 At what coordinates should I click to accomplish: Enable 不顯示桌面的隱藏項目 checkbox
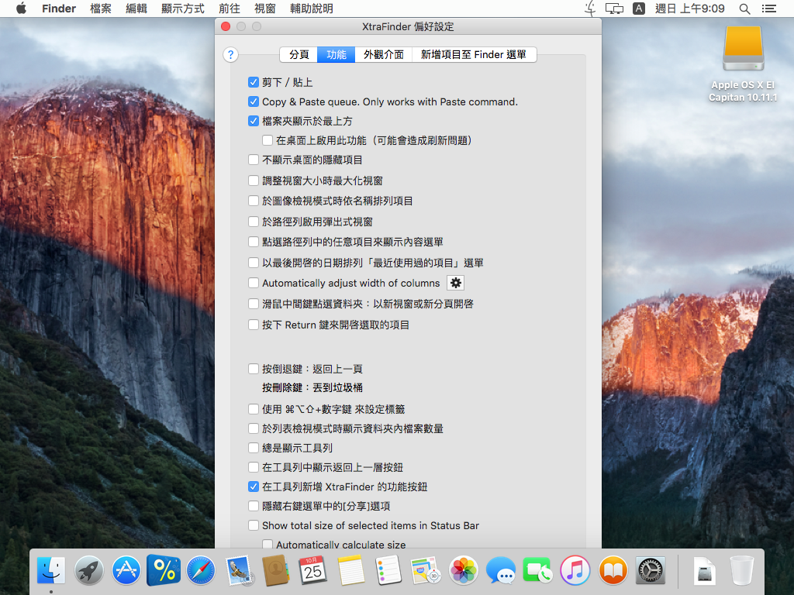pyautogui.click(x=254, y=160)
